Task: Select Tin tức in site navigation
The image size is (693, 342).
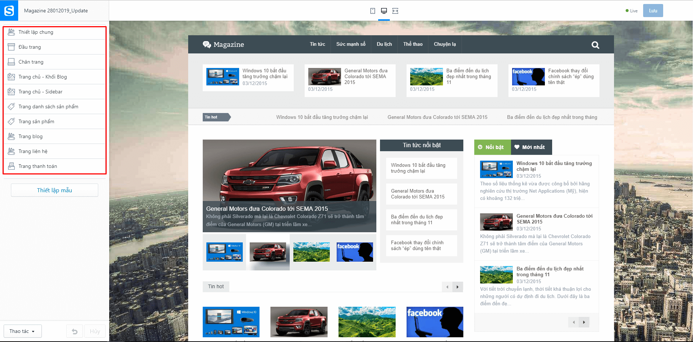Action: [x=317, y=44]
